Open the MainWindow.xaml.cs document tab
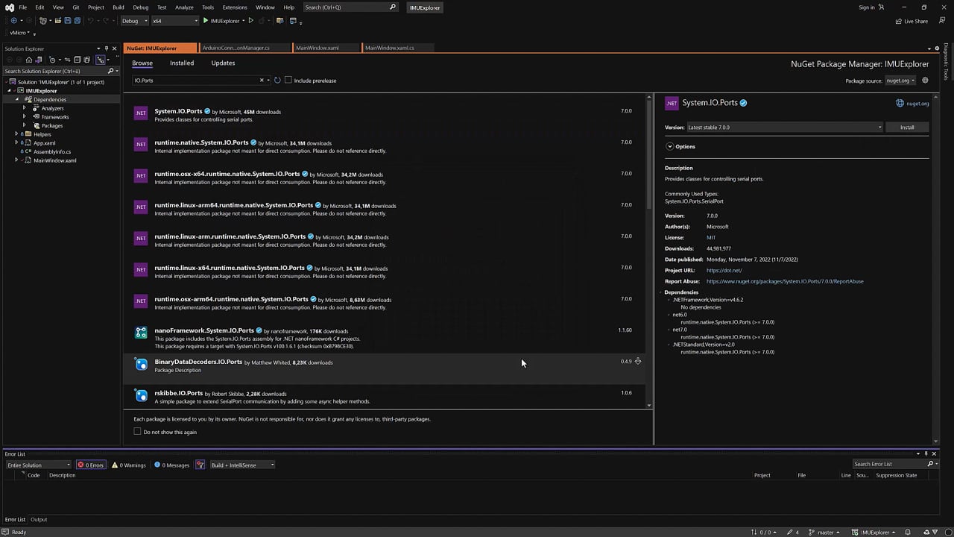This screenshot has width=954, height=537. (x=390, y=48)
